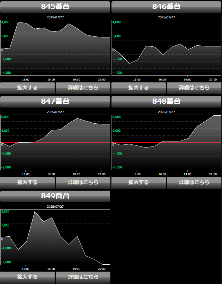
Task: Click the 22:00 axis label under 849番台 graph
Action: point(102,269)
